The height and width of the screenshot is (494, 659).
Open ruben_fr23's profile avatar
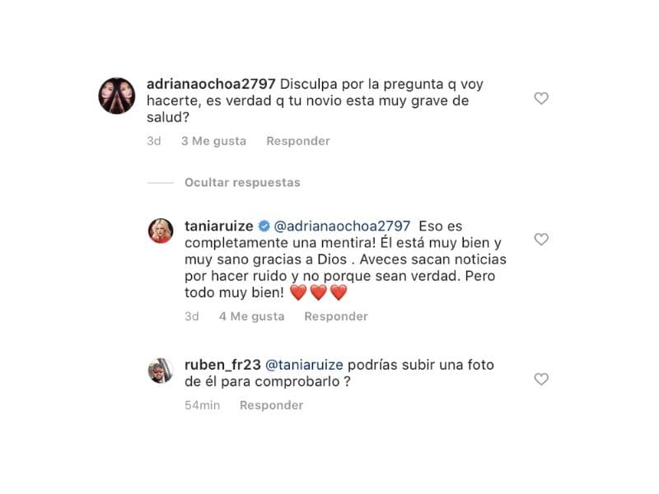pyautogui.click(x=161, y=370)
